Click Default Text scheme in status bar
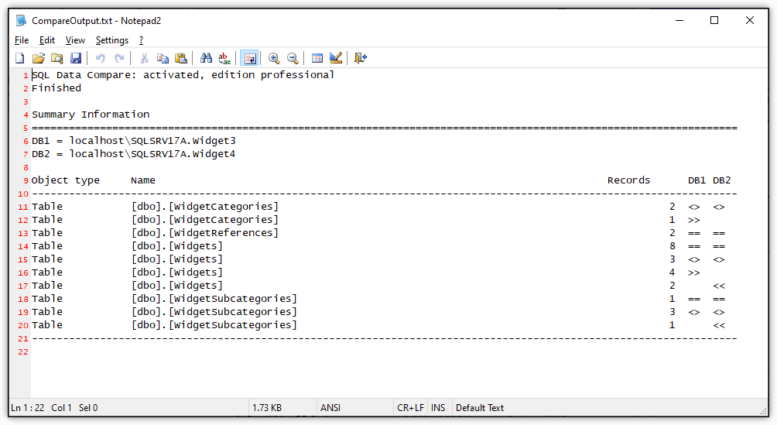This screenshot has width=777, height=425. [x=480, y=408]
